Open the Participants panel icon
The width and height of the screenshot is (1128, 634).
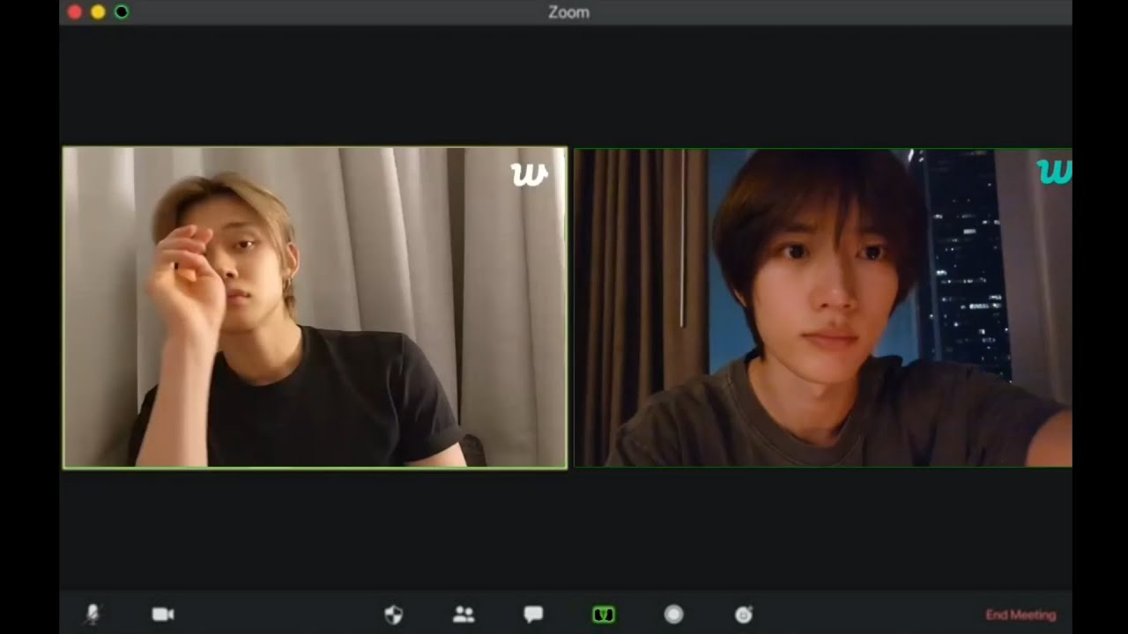464,614
